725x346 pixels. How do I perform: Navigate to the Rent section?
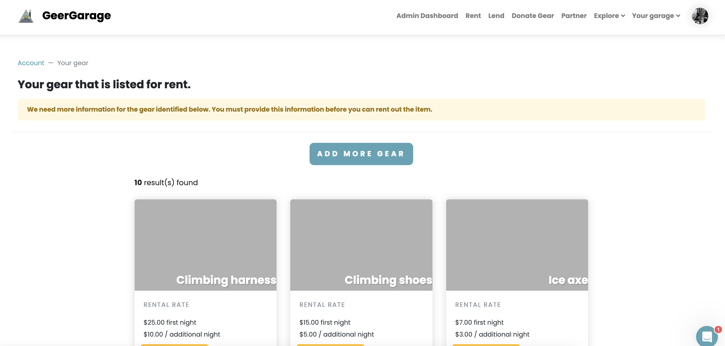[473, 16]
